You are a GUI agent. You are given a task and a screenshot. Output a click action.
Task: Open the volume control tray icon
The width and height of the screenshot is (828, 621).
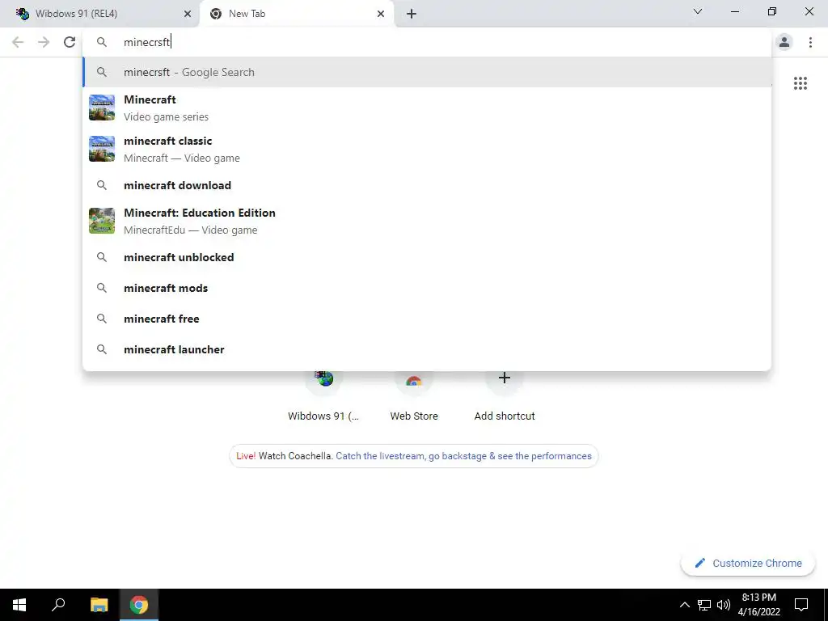(724, 605)
